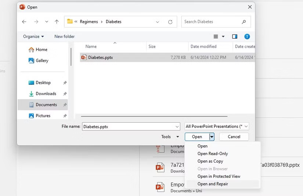The height and width of the screenshot is (196, 303).
Task: Click the pin icon next to Pictures
Action: tap(65, 116)
